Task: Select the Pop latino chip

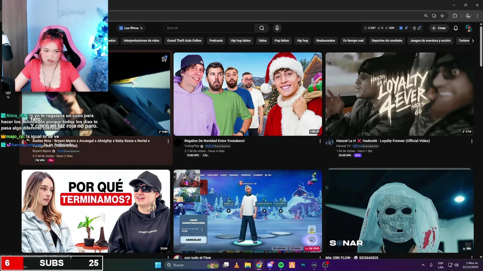Action: pyautogui.click(x=282, y=41)
